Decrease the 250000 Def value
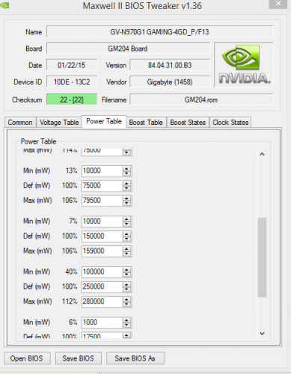291x374 pixels. click(x=126, y=289)
